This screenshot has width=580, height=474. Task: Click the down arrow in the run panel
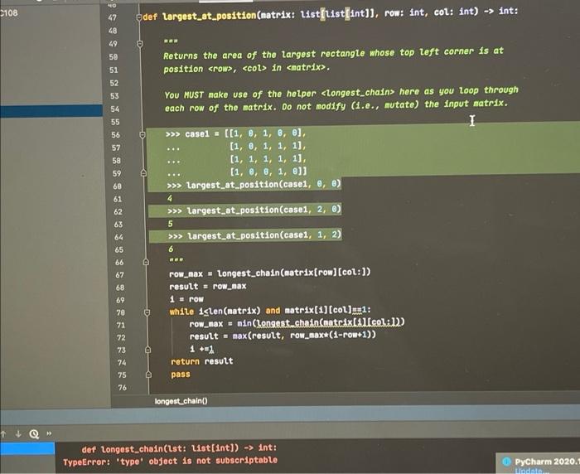(17, 433)
